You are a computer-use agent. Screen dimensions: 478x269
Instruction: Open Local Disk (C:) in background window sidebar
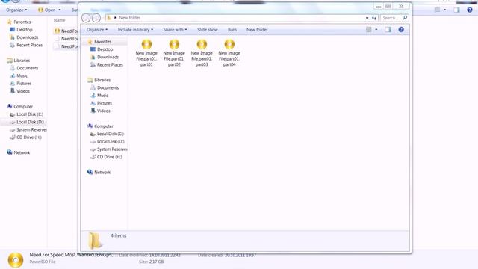pyautogui.click(x=27, y=114)
